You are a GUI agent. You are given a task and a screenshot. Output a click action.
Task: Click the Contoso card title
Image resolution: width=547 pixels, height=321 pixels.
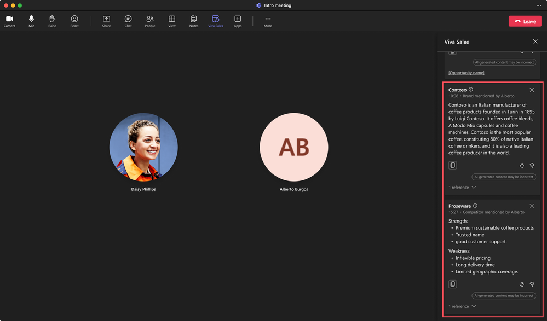pyautogui.click(x=457, y=90)
